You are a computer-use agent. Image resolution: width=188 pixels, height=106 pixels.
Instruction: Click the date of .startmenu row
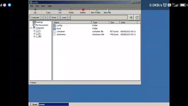pos(128,34)
